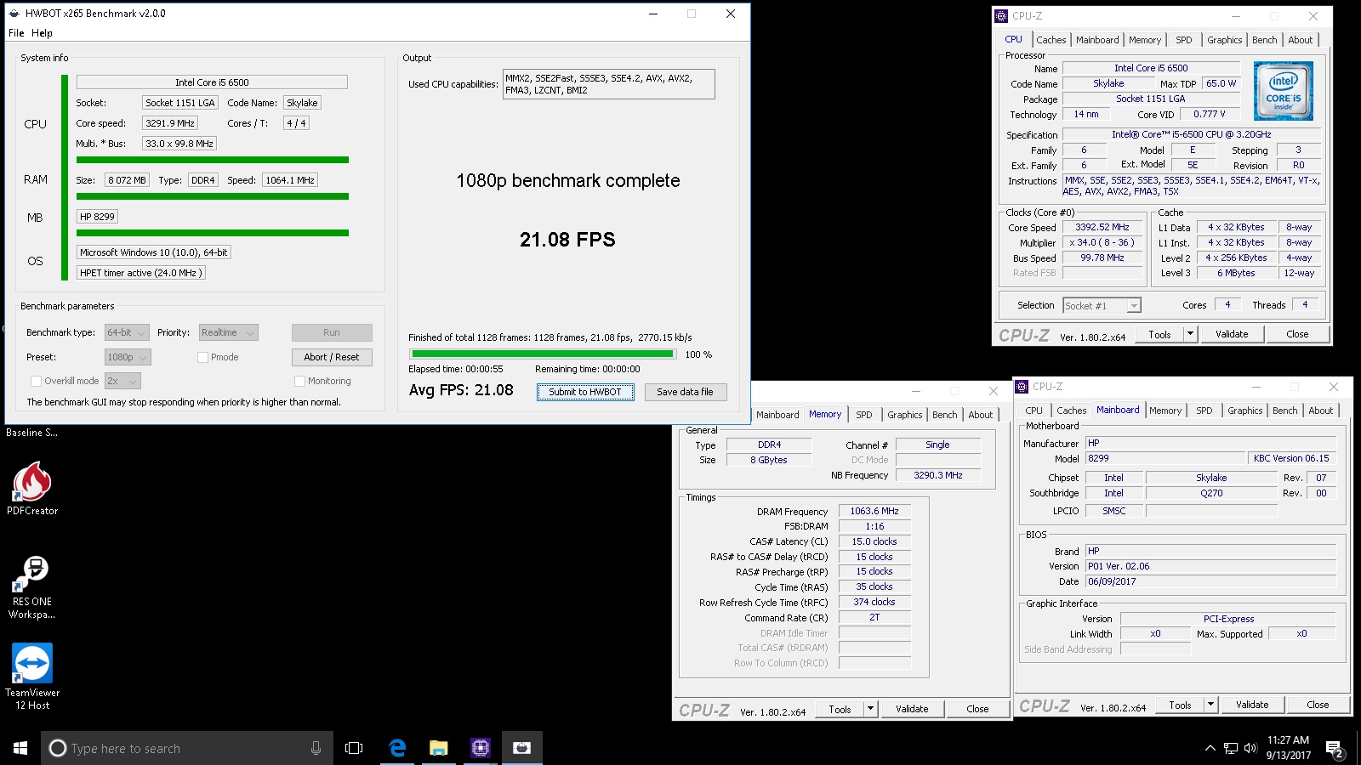Open About tab in CPU-Z Mainboard window

pos(1320,411)
